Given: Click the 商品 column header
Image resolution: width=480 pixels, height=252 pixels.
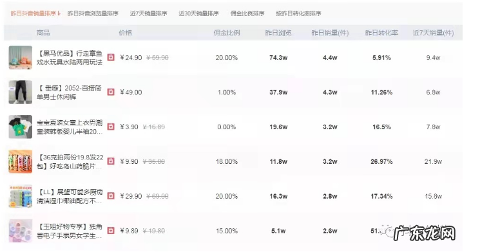Looking at the screenshot, I should click(x=43, y=33).
